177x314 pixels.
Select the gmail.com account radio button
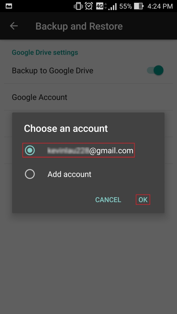click(30, 150)
